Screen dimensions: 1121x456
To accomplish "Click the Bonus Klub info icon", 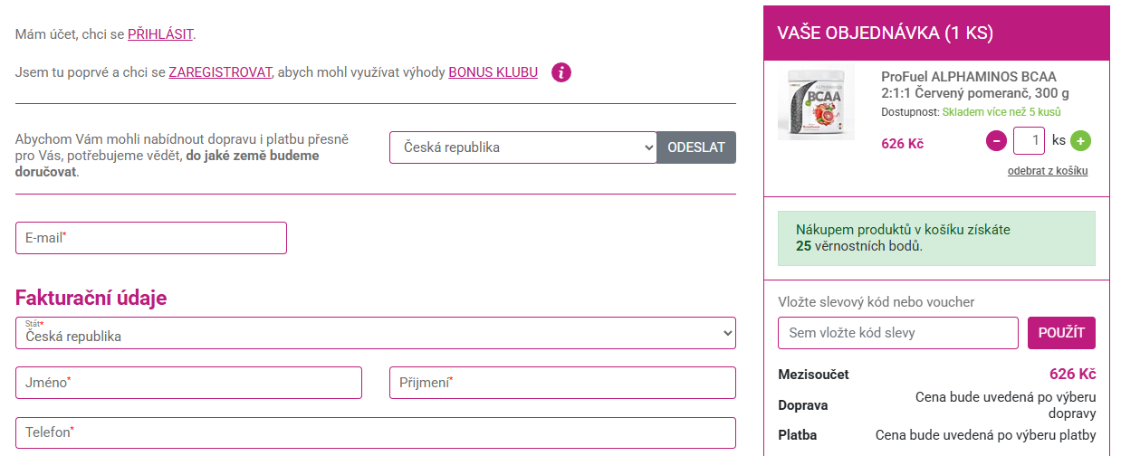I will click(x=561, y=72).
